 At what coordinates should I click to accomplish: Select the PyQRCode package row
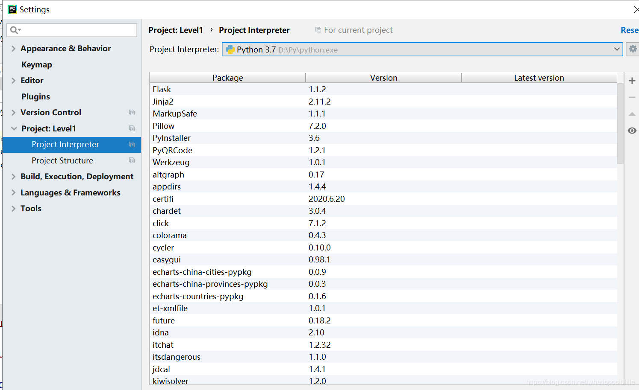pos(383,150)
